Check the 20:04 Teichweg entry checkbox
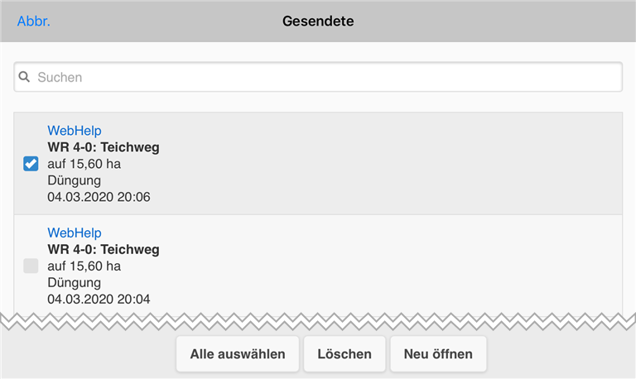The image size is (636, 379). tap(31, 266)
